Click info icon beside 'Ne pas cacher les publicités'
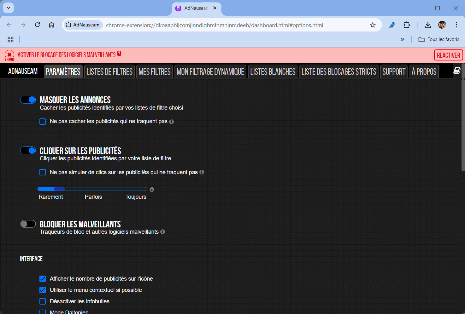The height and width of the screenshot is (314, 465). (171, 122)
